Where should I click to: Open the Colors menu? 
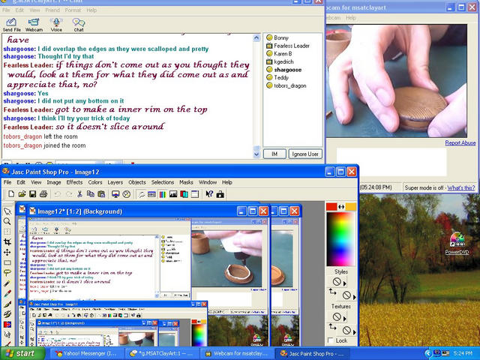pos(95,182)
